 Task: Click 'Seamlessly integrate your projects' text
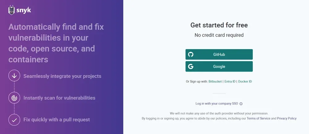[62, 76]
